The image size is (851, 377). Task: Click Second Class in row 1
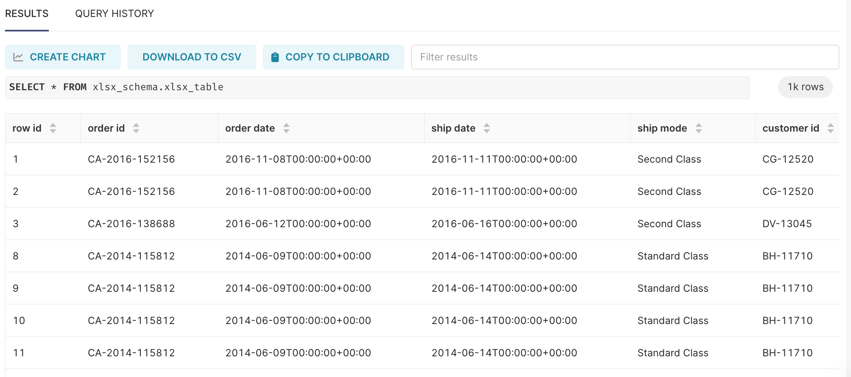point(669,159)
